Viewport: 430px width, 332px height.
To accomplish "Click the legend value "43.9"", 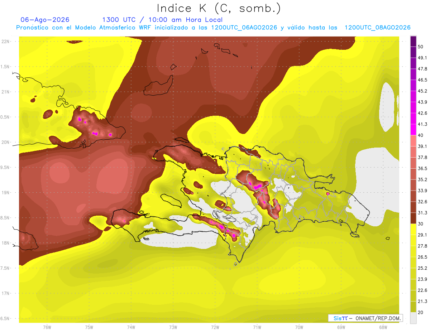I will [422, 102].
